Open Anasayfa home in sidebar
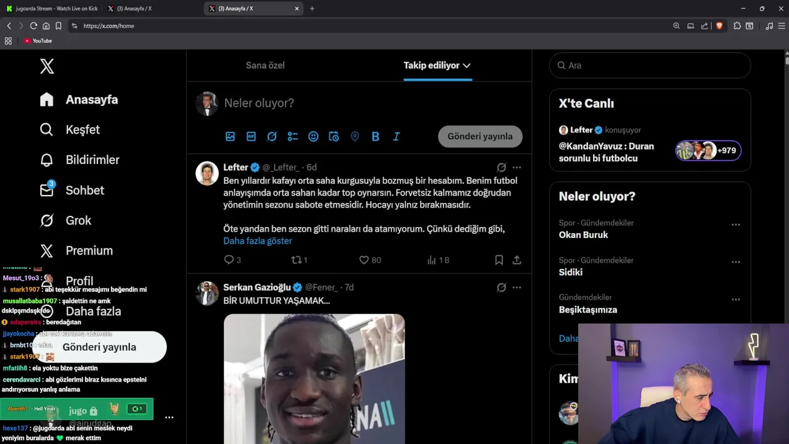 [x=78, y=99]
